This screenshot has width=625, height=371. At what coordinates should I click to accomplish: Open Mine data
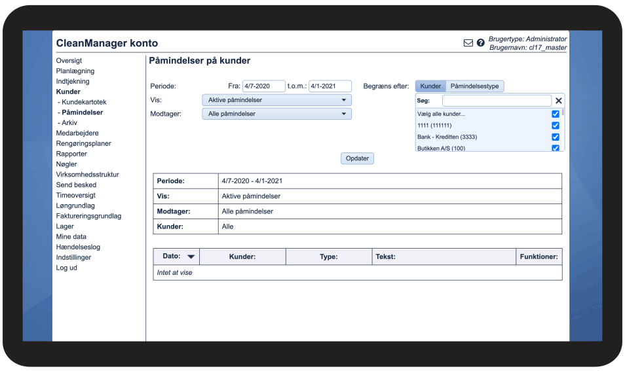click(71, 236)
